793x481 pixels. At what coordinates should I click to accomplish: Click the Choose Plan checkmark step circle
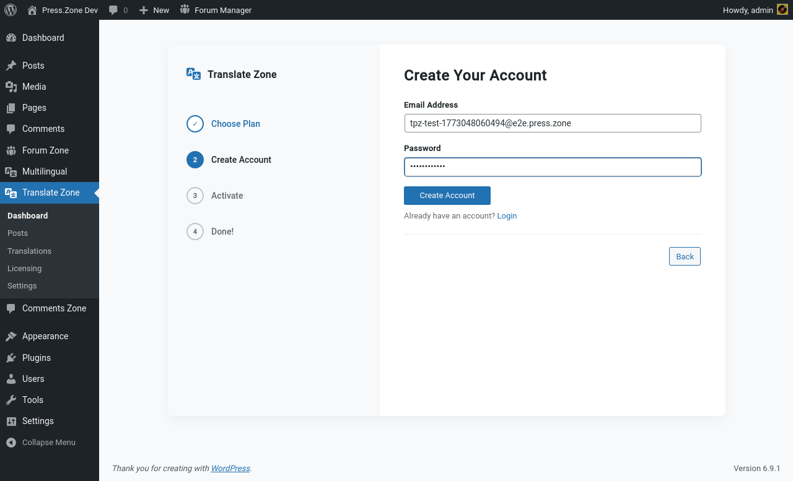pos(195,124)
